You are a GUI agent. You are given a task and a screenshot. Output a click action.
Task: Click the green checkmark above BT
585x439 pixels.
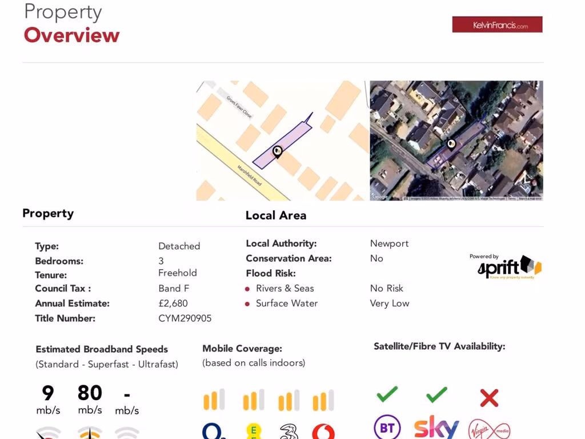(x=387, y=394)
